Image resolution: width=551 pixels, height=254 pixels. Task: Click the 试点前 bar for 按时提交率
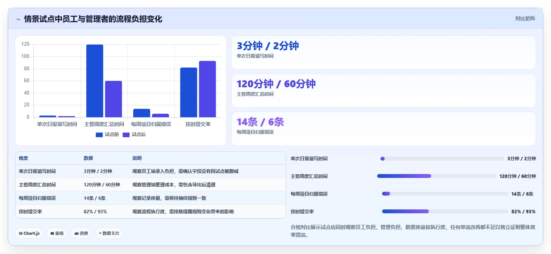[189, 92]
